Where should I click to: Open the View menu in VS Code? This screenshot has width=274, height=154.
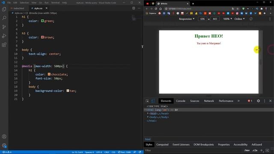34,3
